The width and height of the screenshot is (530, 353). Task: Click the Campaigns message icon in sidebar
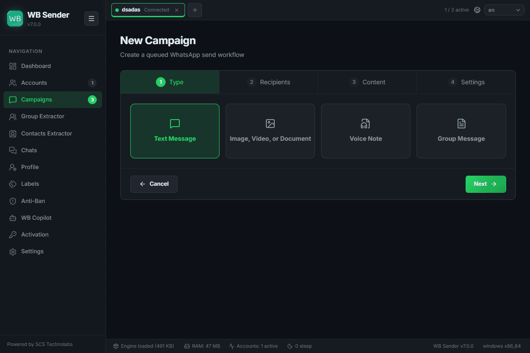(x=13, y=100)
